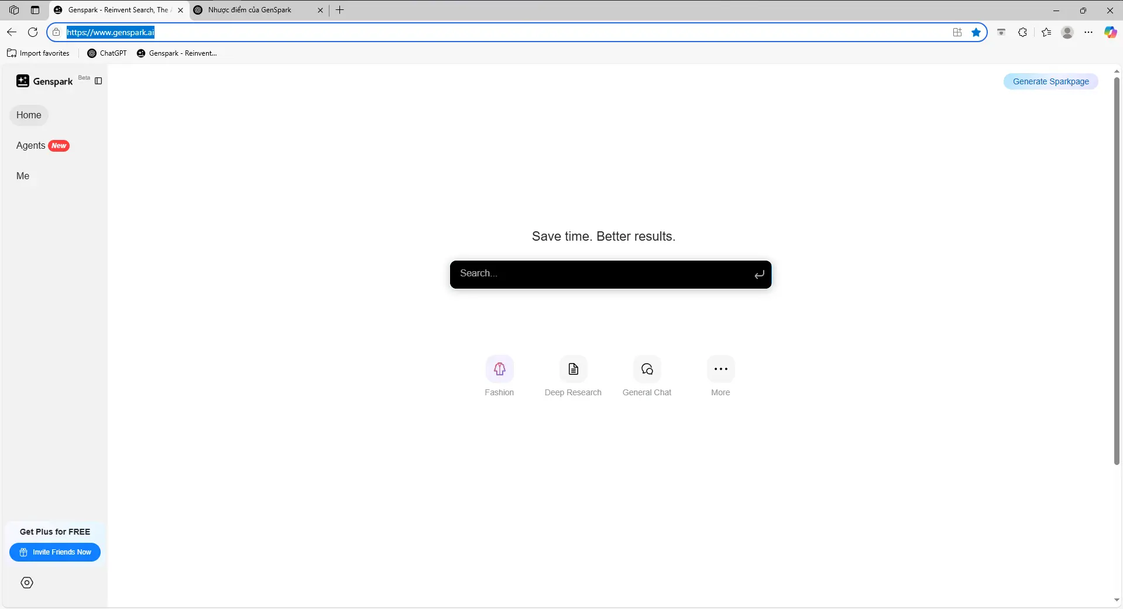This screenshot has width=1123, height=609.
Task: Click Invite Friends Now button
Action: (55, 552)
